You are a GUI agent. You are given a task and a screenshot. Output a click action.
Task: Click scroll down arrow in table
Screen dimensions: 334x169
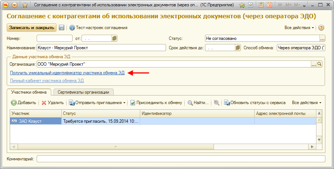(x=319, y=140)
